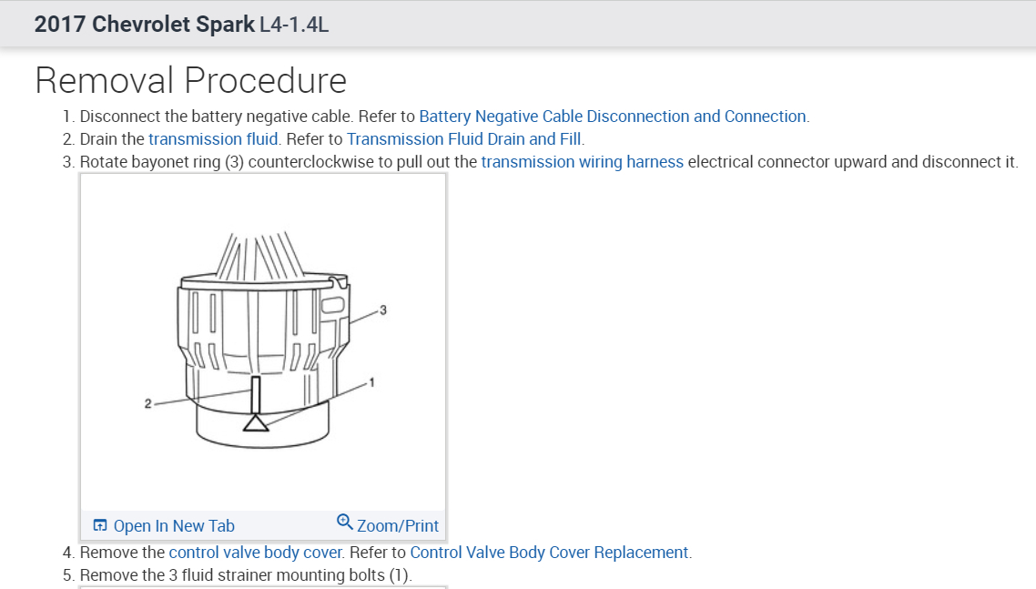Open the Battery Negative Cable Disconnection and Connection link
Image resolution: width=1036 pixels, height=589 pixels.
(x=613, y=117)
